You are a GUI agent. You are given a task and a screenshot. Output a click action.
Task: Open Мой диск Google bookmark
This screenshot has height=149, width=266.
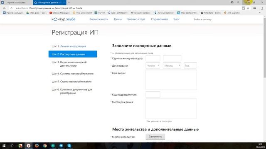tap(36, 13)
